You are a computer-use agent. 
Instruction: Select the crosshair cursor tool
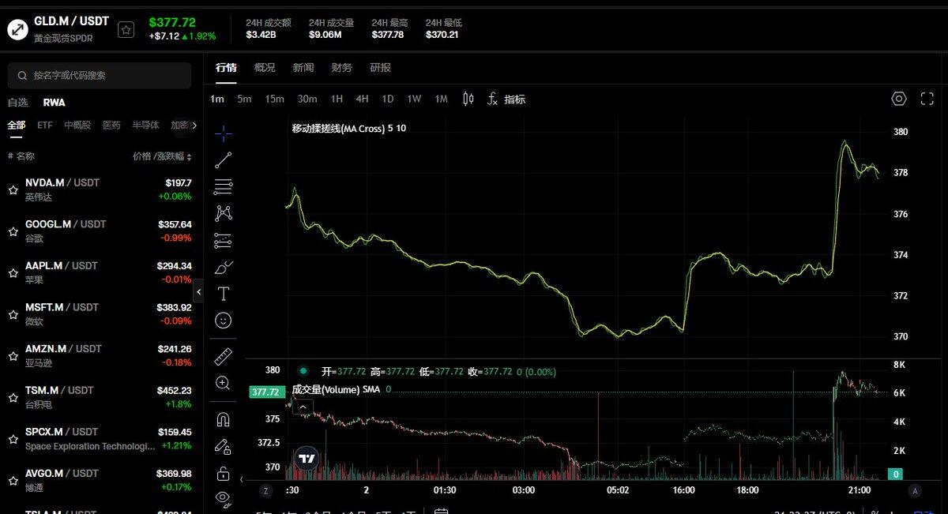224,133
